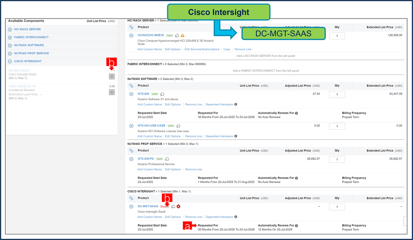Viewport: 413px width, 240px height.
Task: Click the Qty field for HCINX220C-M8E3S
Action: 337,36
